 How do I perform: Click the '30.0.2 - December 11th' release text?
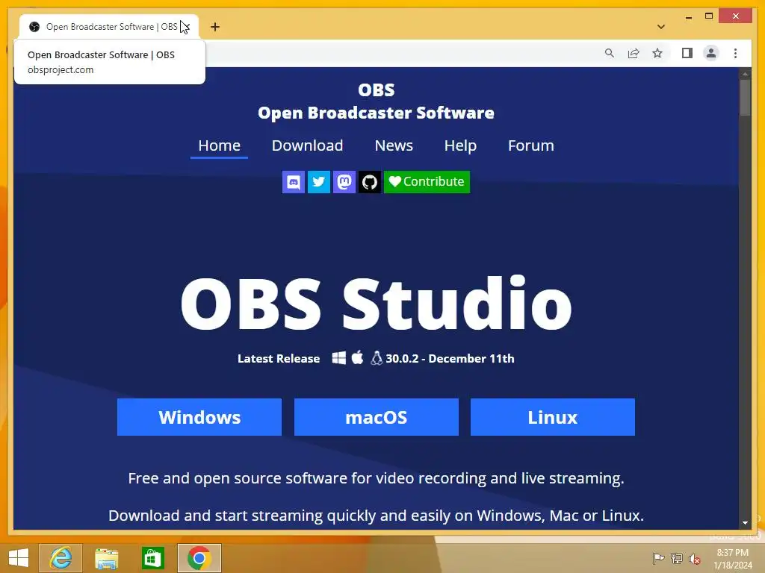point(450,359)
